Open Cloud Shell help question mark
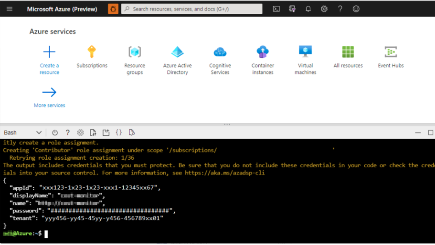Viewport: 435px width, 245px height. 68,133
